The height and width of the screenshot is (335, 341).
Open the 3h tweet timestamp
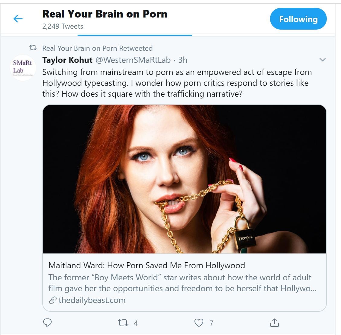click(183, 60)
